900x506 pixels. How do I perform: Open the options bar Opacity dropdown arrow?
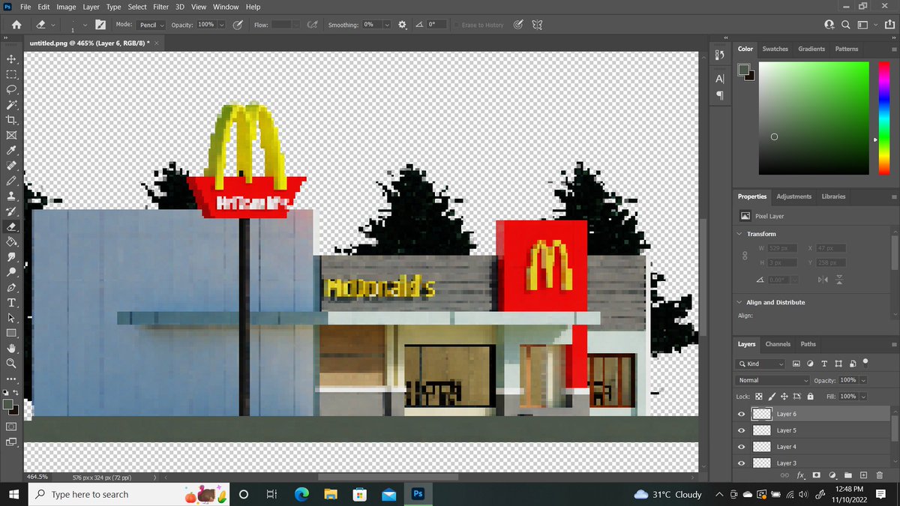click(221, 25)
